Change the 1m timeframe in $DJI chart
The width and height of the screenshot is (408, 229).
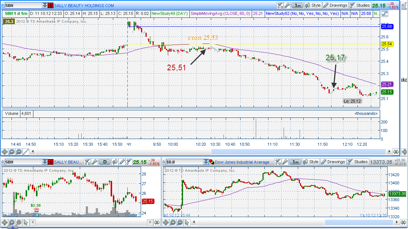(x=296, y=162)
